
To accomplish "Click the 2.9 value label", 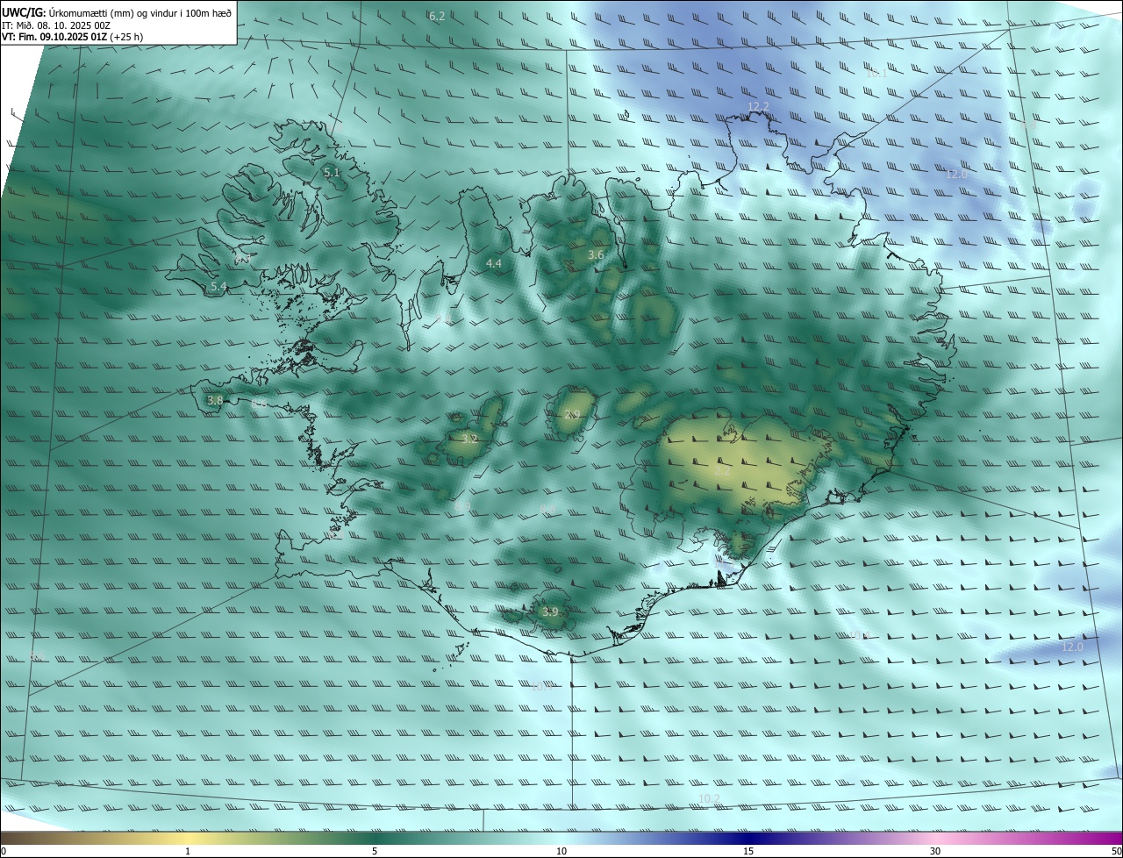I will [572, 414].
